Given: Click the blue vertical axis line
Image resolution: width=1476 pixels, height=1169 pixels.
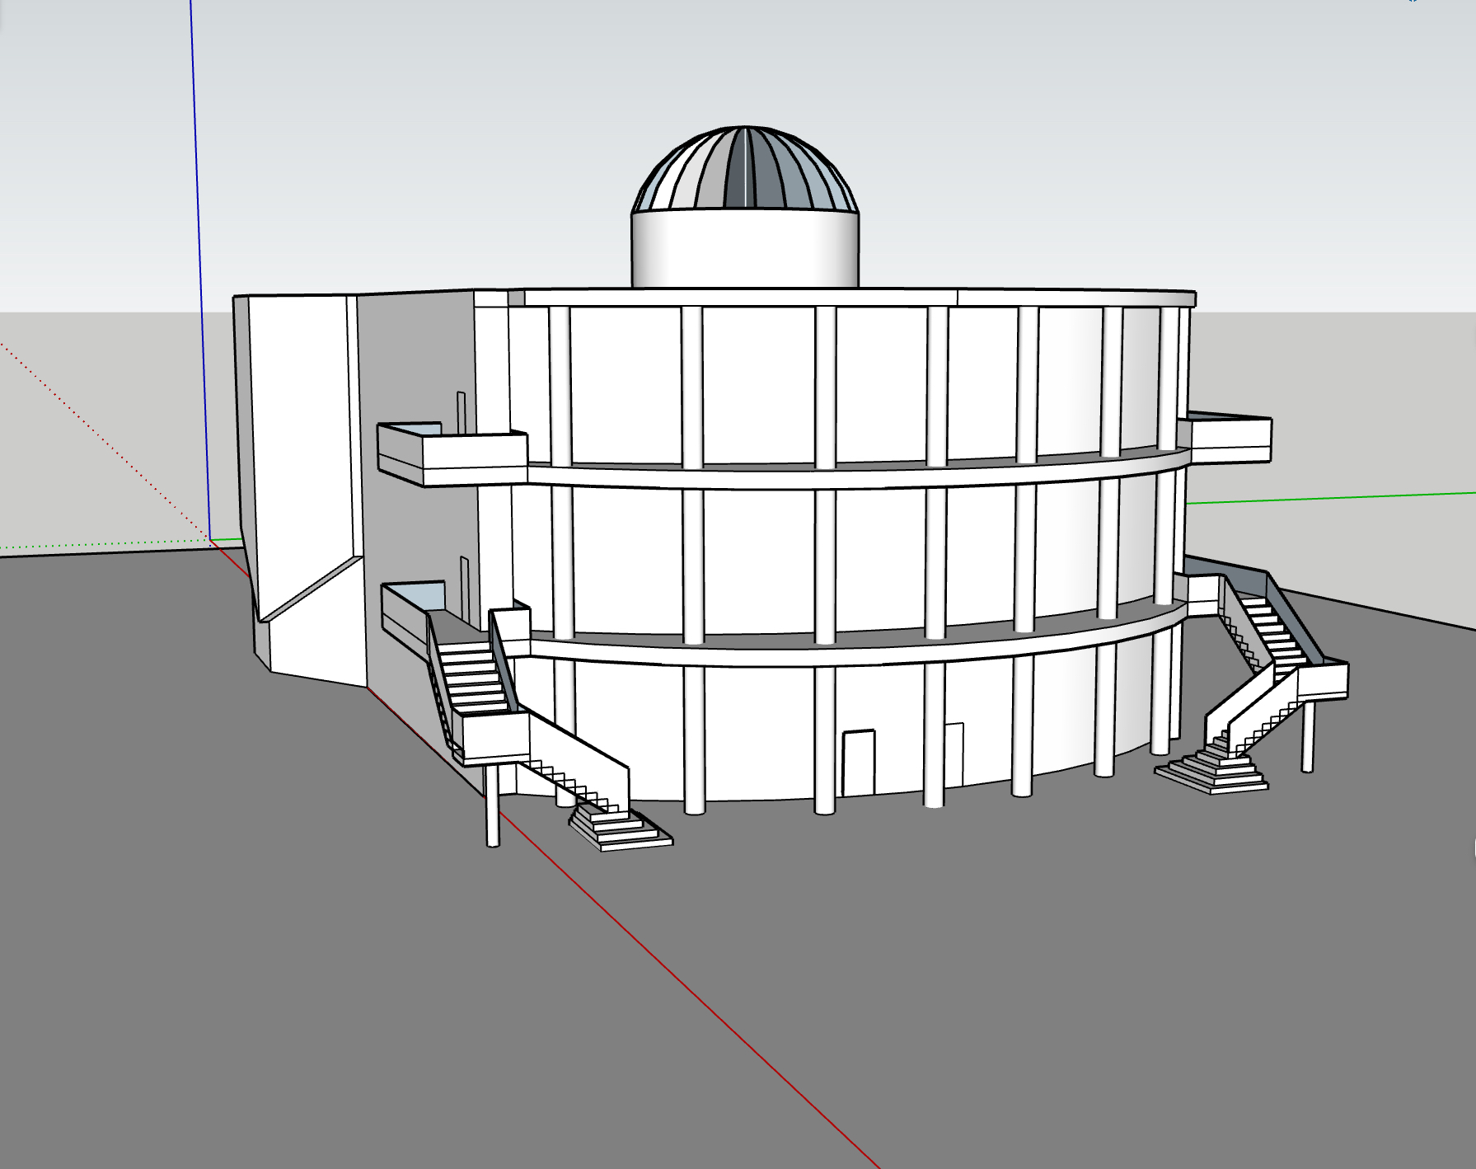Looking at the screenshot, I should point(199,272).
